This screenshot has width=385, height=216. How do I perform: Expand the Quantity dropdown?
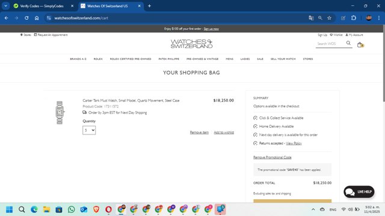[x=89, y=130]
